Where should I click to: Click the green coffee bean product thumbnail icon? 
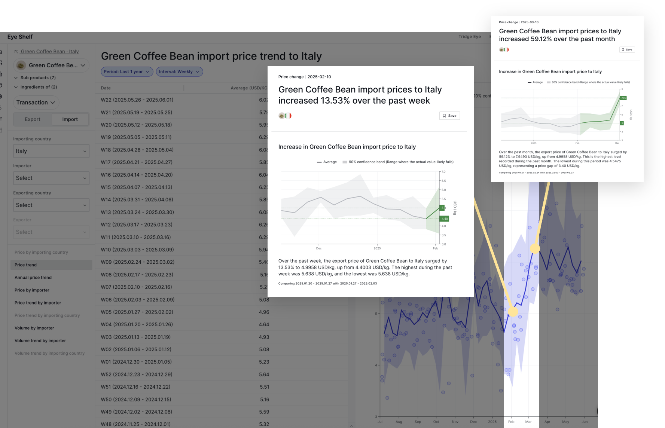click(21, 65)
